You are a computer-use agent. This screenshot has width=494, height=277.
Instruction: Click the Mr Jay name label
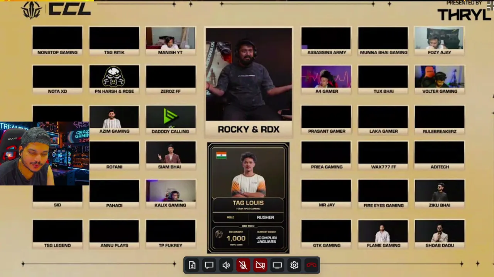tap(327, 205)
